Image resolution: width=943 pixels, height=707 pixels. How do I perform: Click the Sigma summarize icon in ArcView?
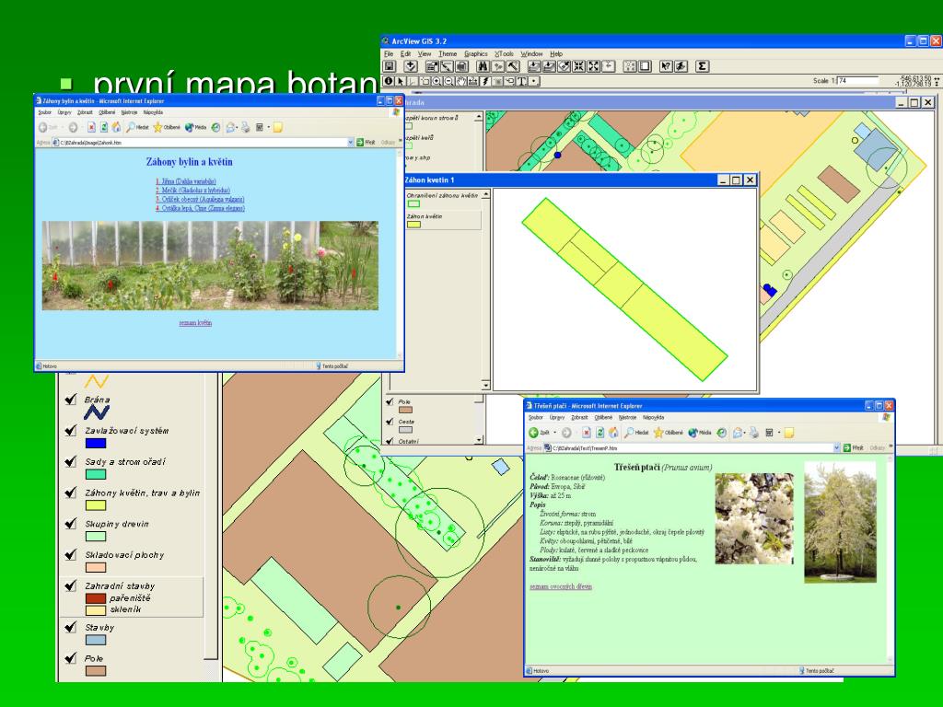click(x=703, y=66)
